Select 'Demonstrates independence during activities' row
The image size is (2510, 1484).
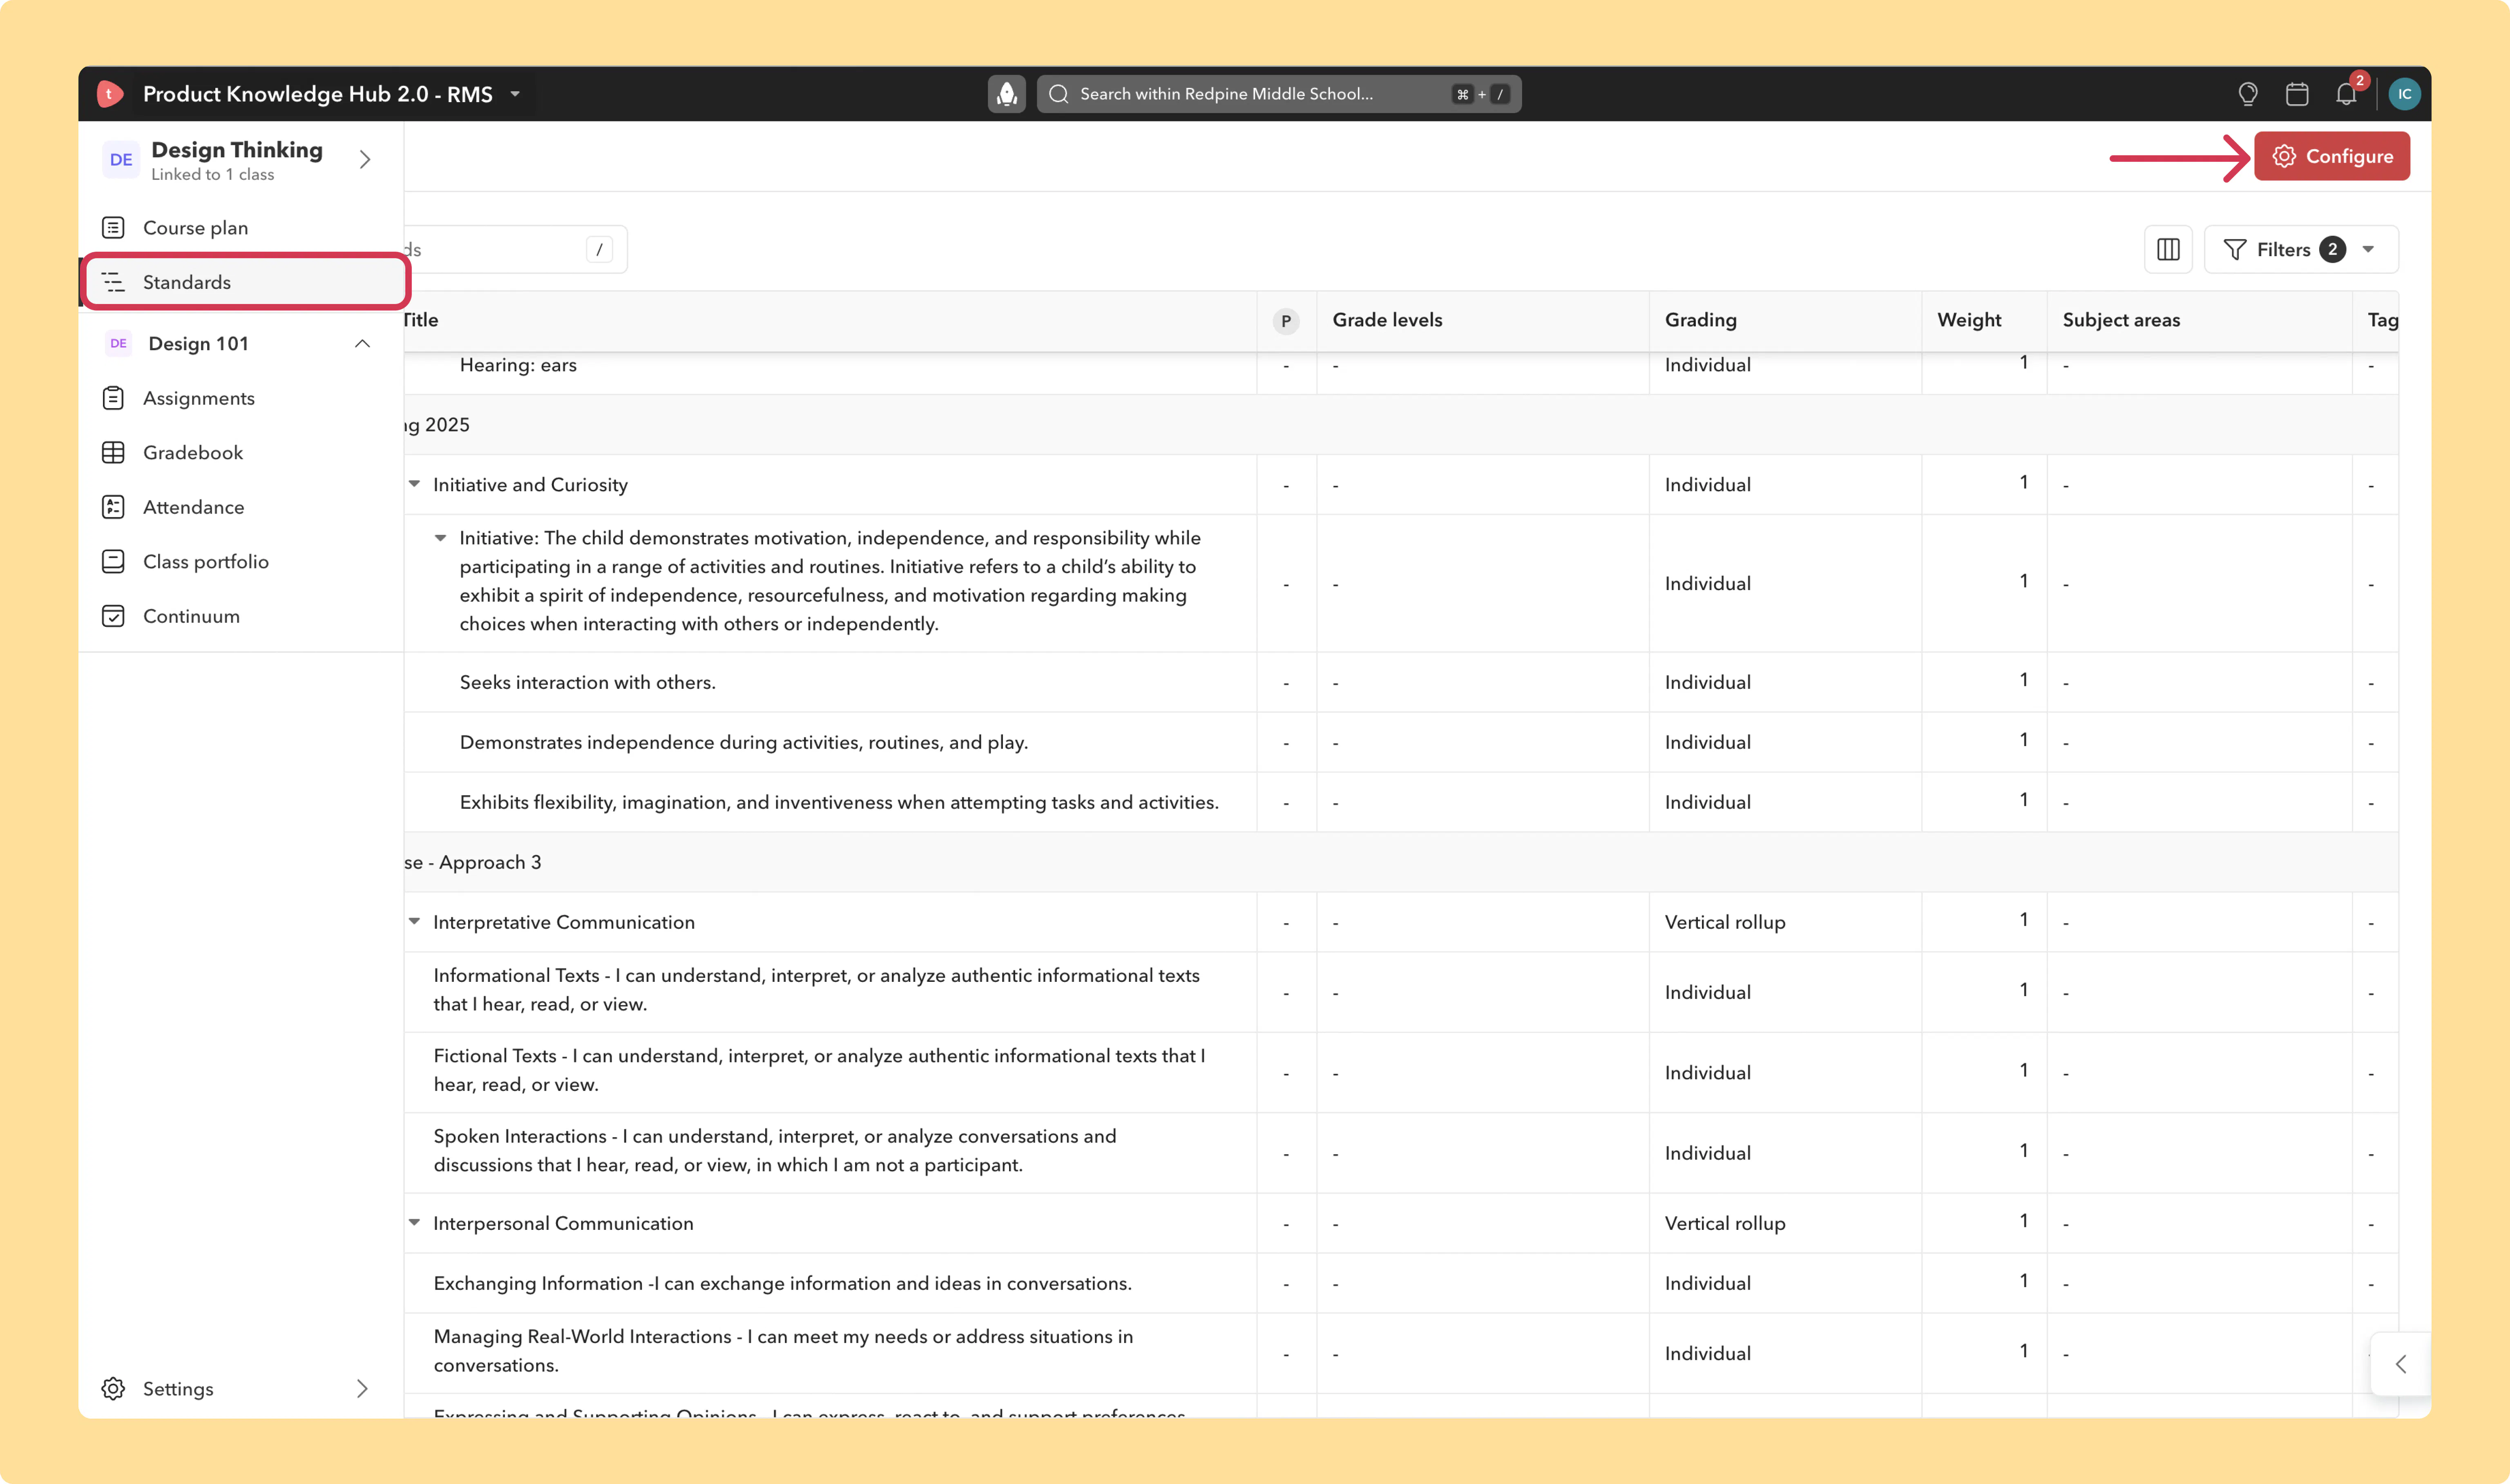[1400, 742]
